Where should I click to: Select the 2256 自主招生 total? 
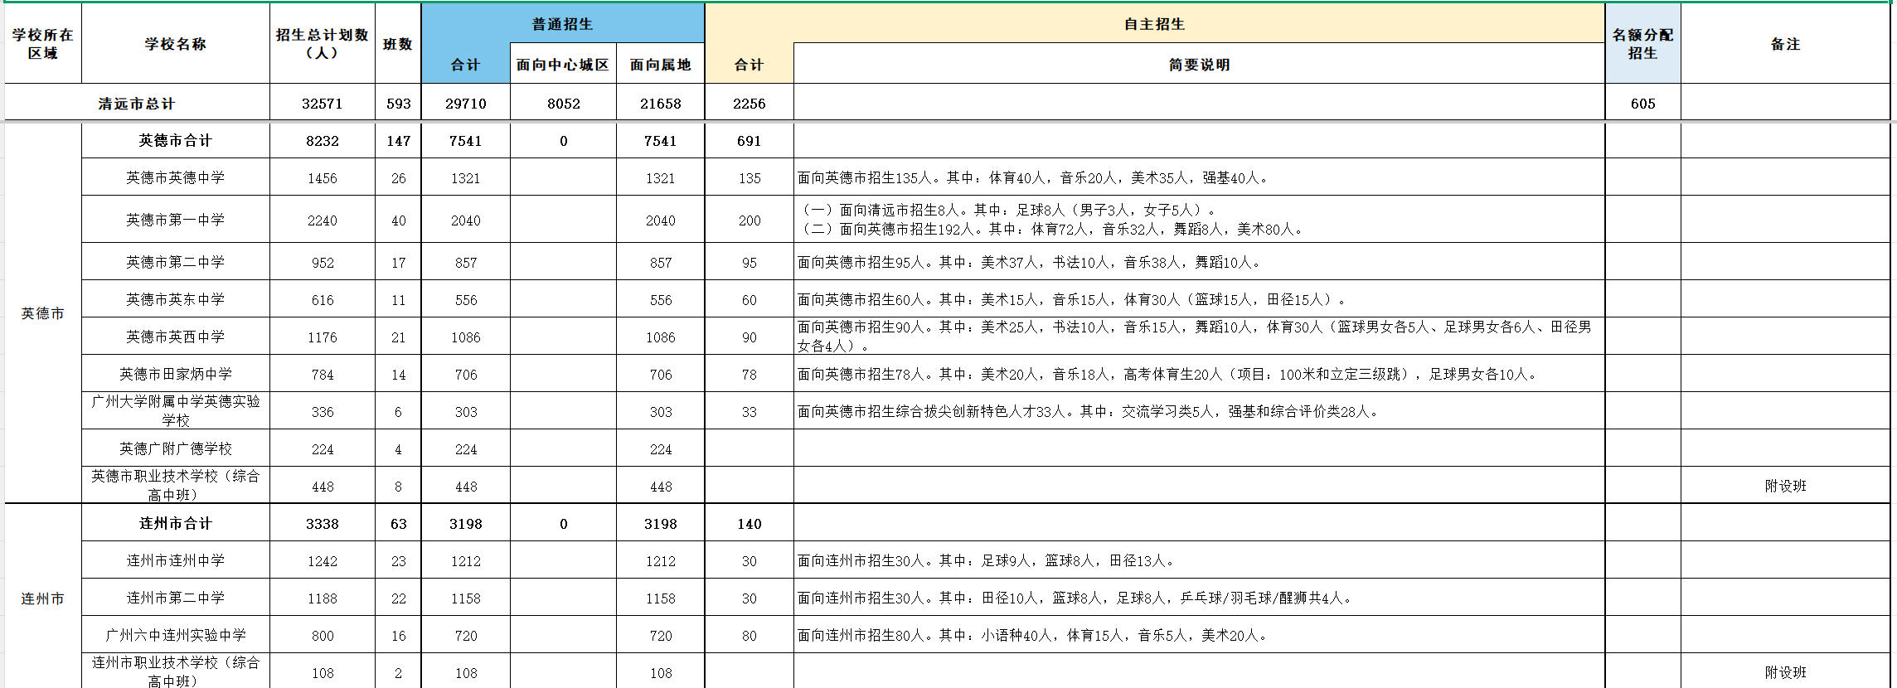point(750,104)
